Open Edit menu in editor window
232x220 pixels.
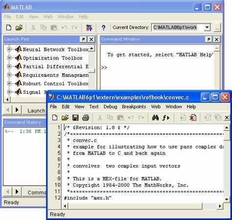(x=66, y=107)
